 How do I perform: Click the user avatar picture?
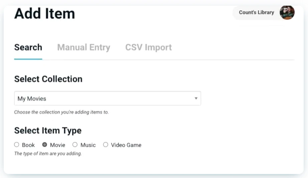coord(287,13)
